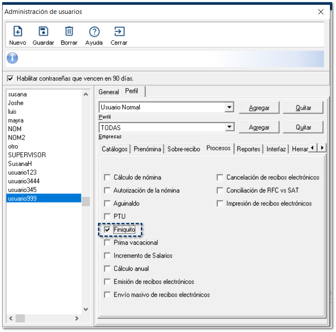Select user susana in list
Image resolution: width=336 pixels, height=332 pixels.
pos(44,94)
